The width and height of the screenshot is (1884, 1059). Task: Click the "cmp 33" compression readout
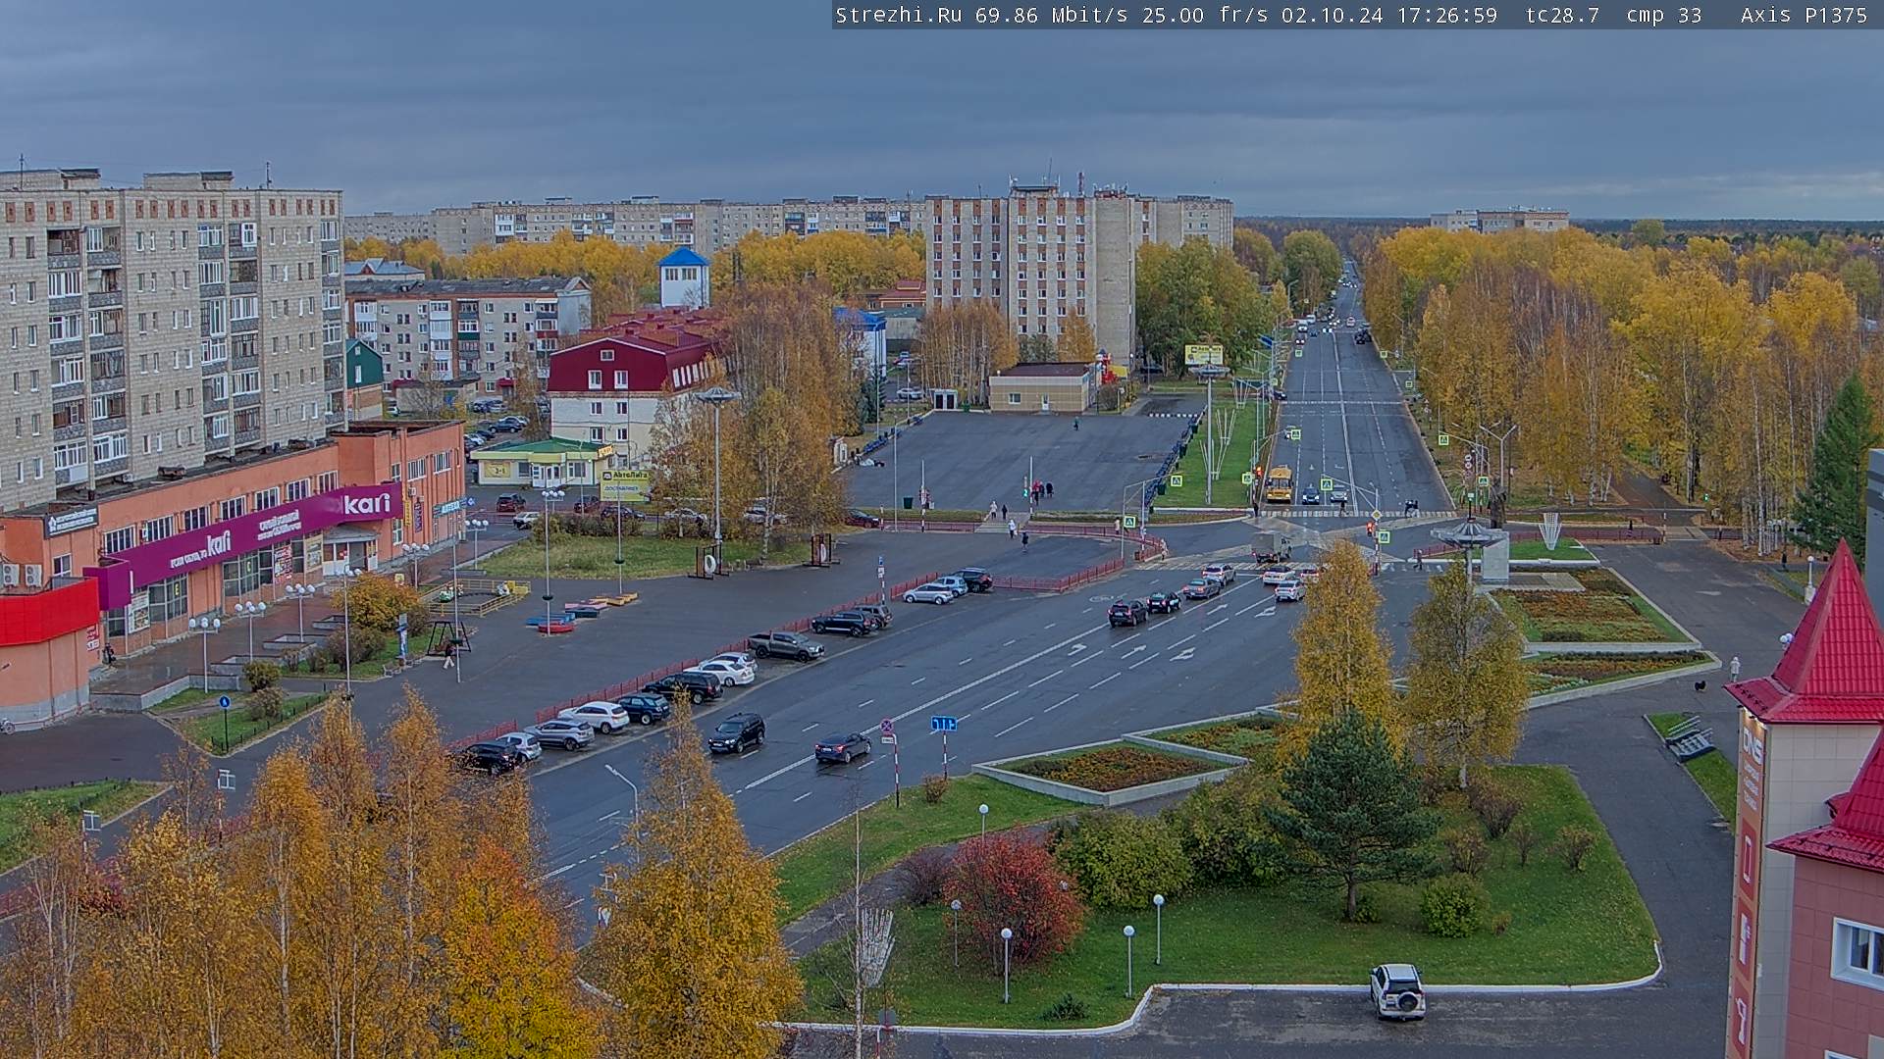pos(1664,15)
